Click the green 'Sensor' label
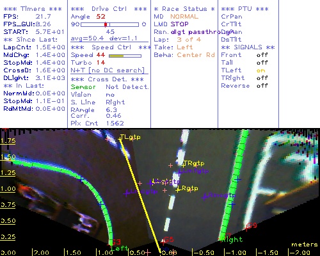The height and width of the screenshot is (256, 320). pos(83,87)
